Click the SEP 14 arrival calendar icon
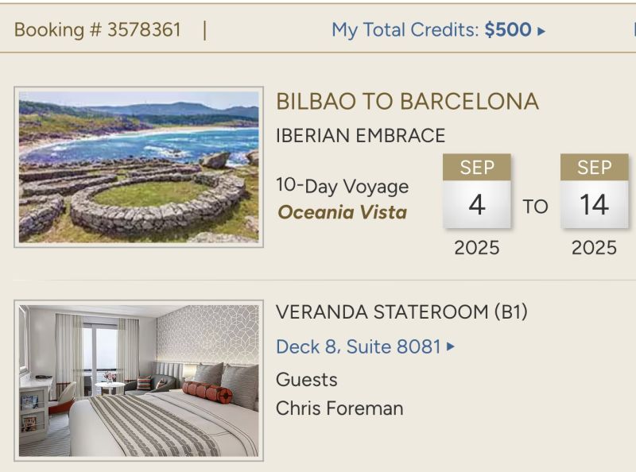 [594, 192]
